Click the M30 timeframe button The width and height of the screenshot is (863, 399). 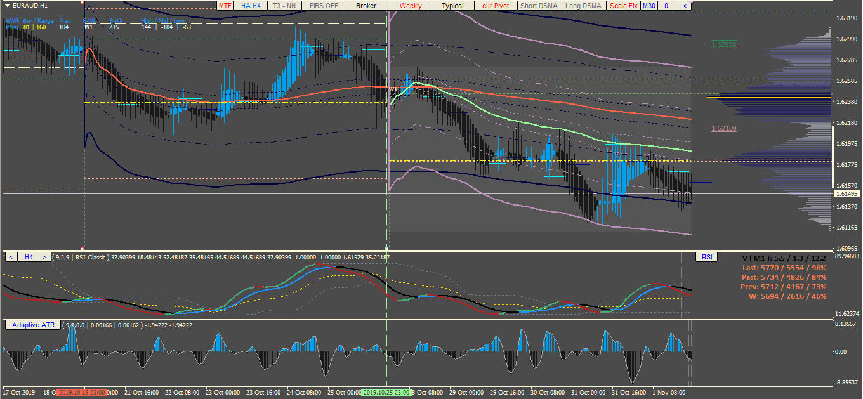coord(649,6)
